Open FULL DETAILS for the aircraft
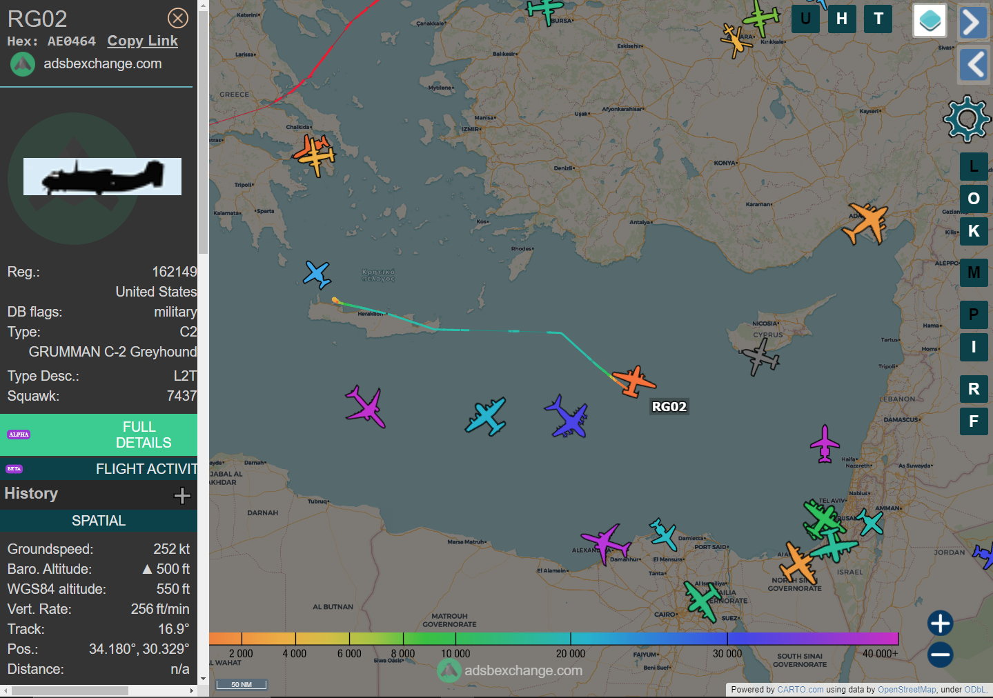Viewport: 993px width, 698px height. click(99, 435)
